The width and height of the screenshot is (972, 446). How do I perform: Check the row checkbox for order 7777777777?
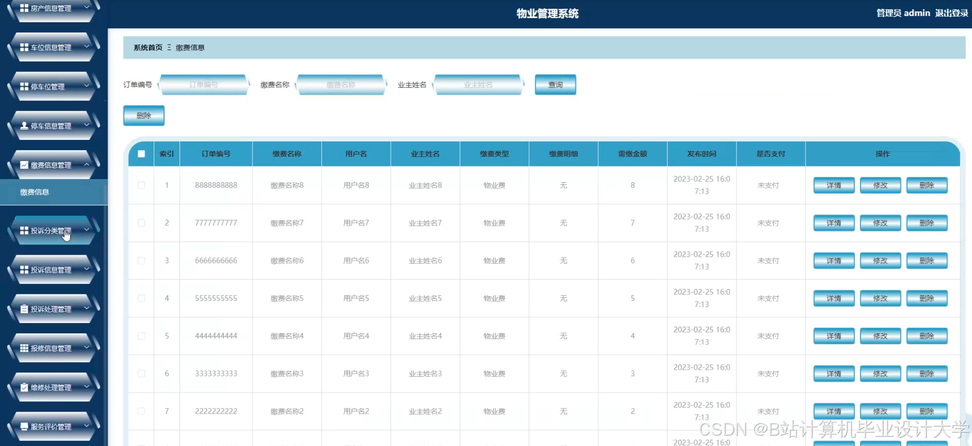pyautogui.click(x=141, y=223)
